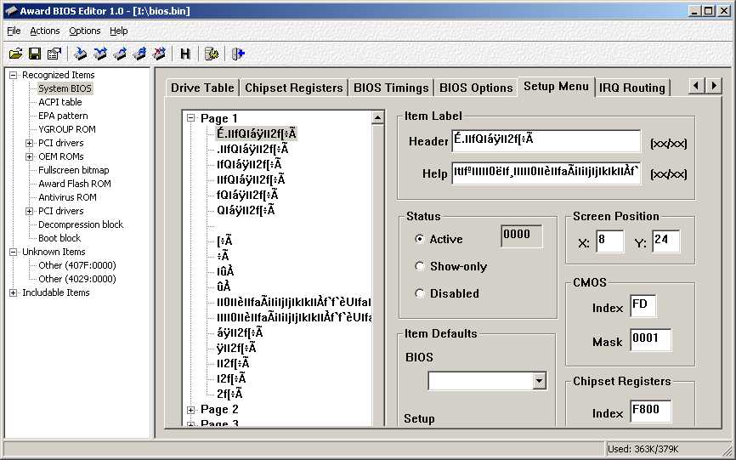Screen dimensions: 736x460
Task: Click the Screen Position Y field
Action: click(x=666, y=241)
